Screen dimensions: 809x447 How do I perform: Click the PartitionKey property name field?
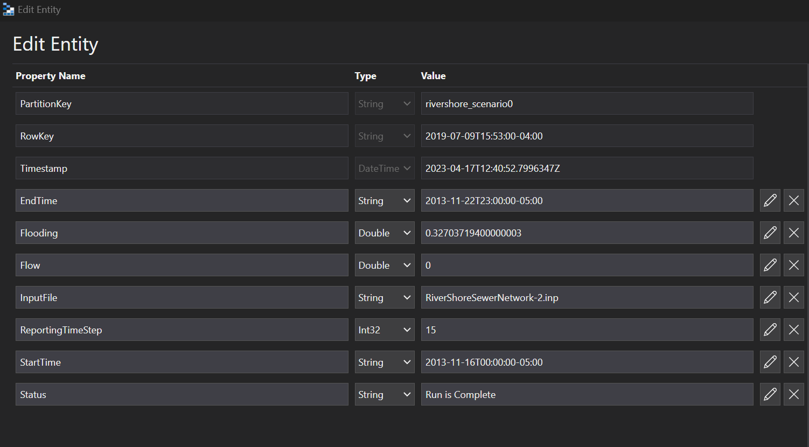[182, 103]
